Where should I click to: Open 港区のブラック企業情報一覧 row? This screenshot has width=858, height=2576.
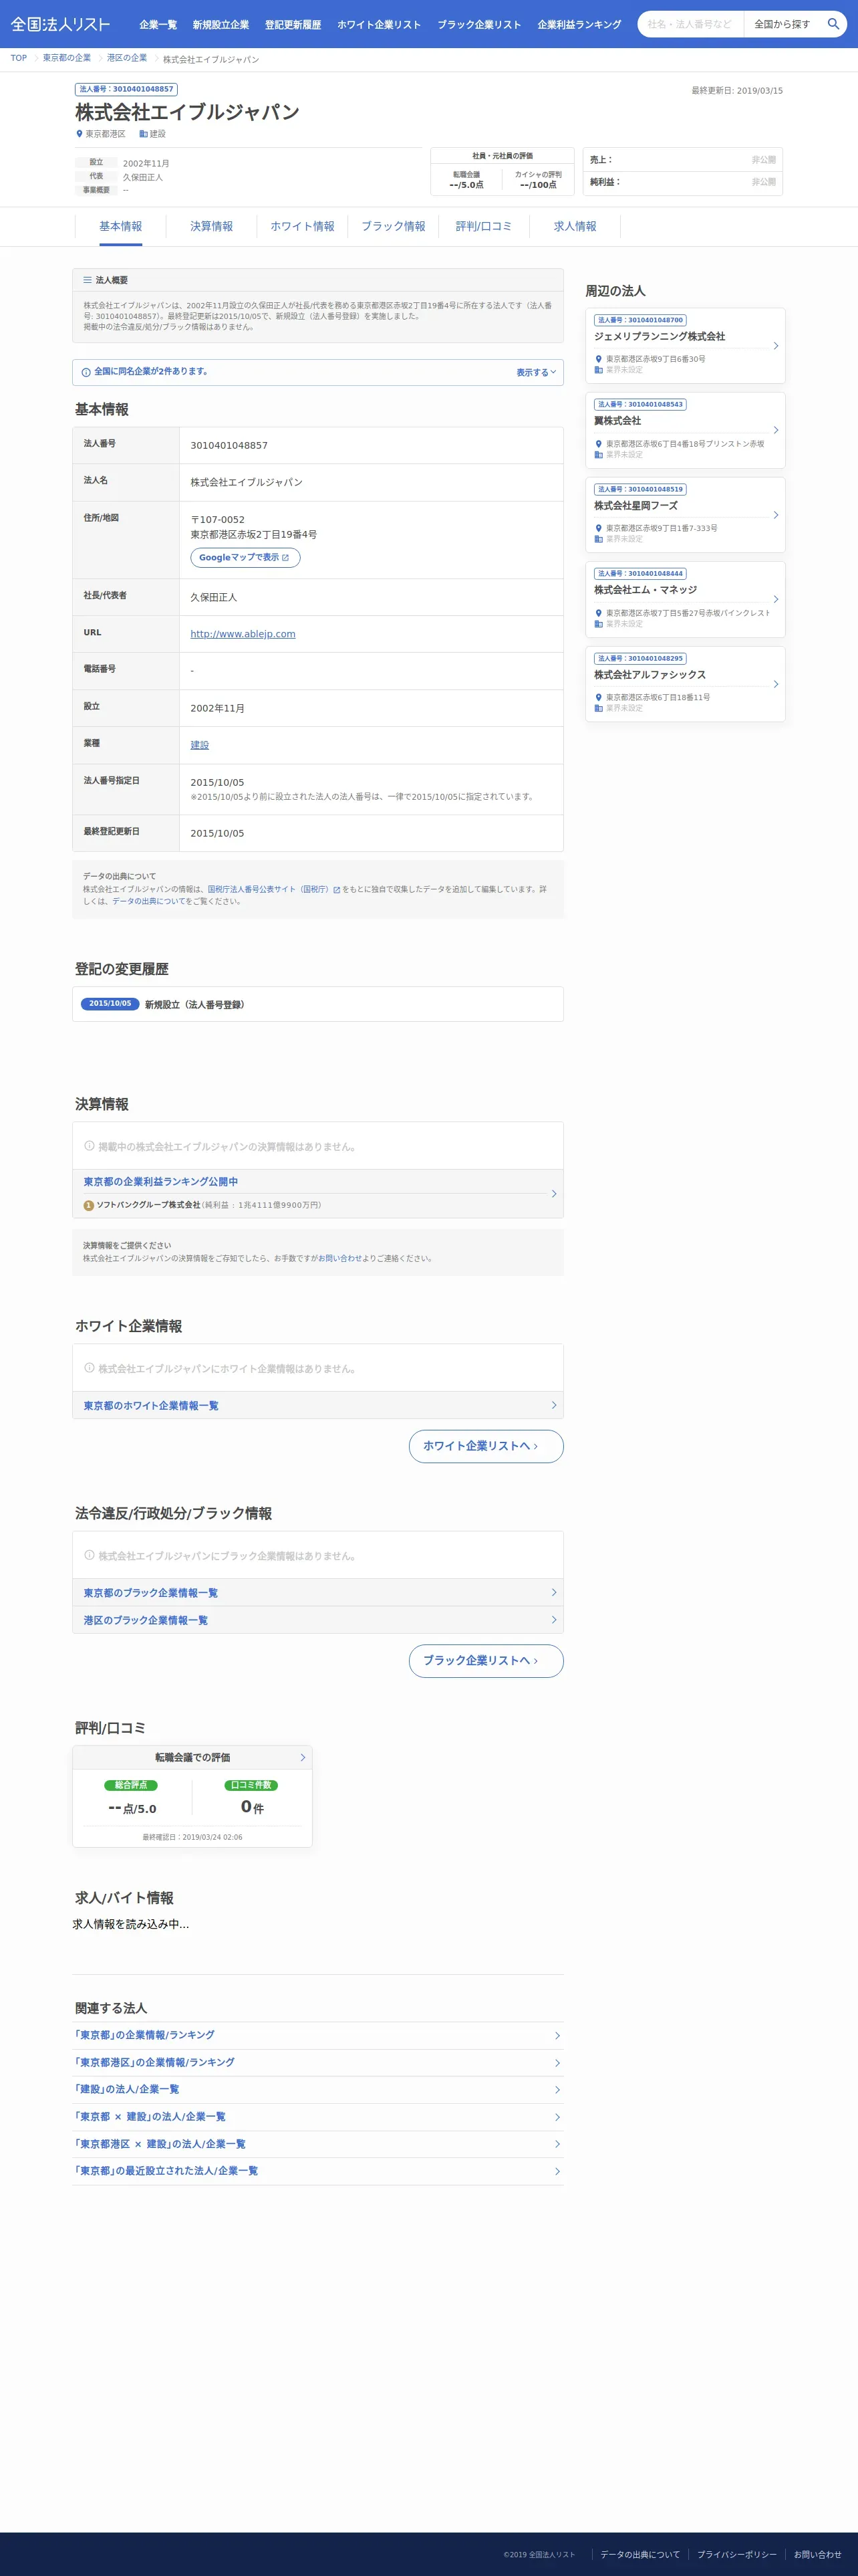(317, 1620)
